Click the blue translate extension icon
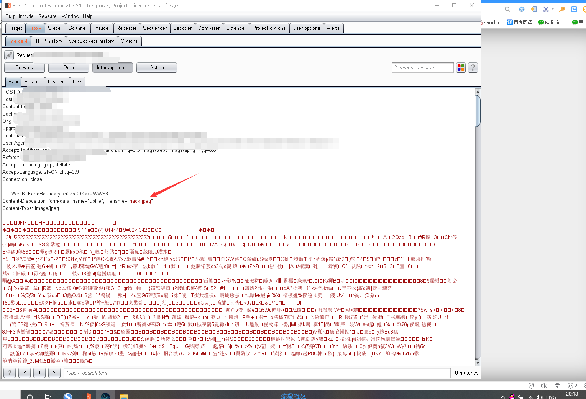The width and height of the screenshot is (586, 399). [x=574, y=9]
